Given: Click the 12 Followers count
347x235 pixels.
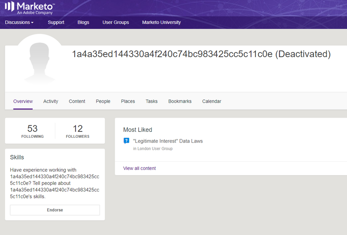Looking at the screenshot, I should [77, 131].
